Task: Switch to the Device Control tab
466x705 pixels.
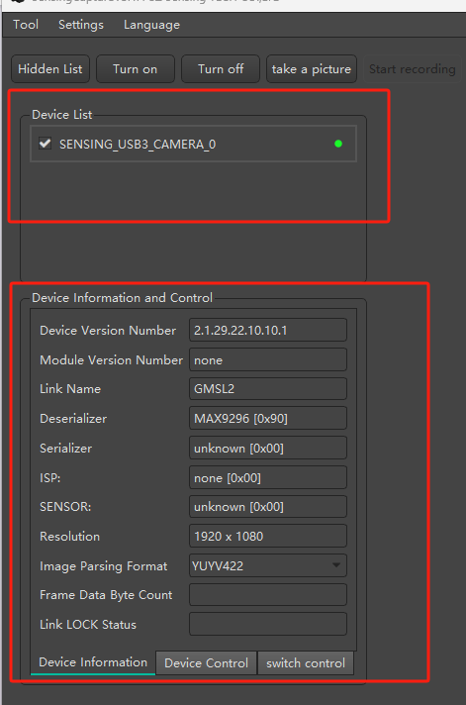Action: (206, 663)
